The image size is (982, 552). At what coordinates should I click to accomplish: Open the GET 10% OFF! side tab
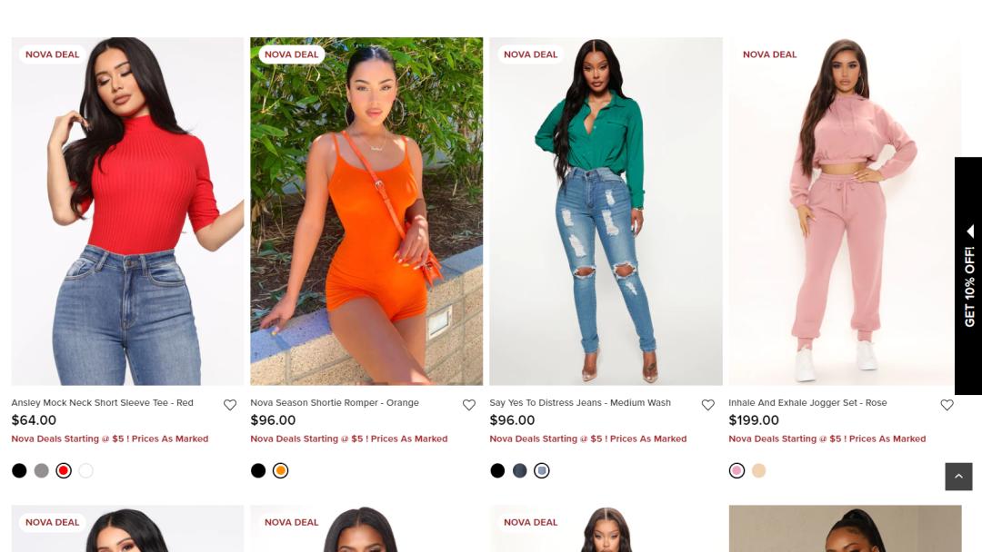pos(968,276)
